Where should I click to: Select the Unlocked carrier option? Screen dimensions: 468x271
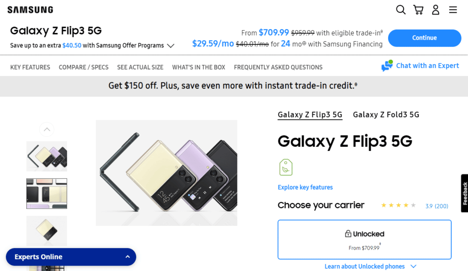coord(364,240)
